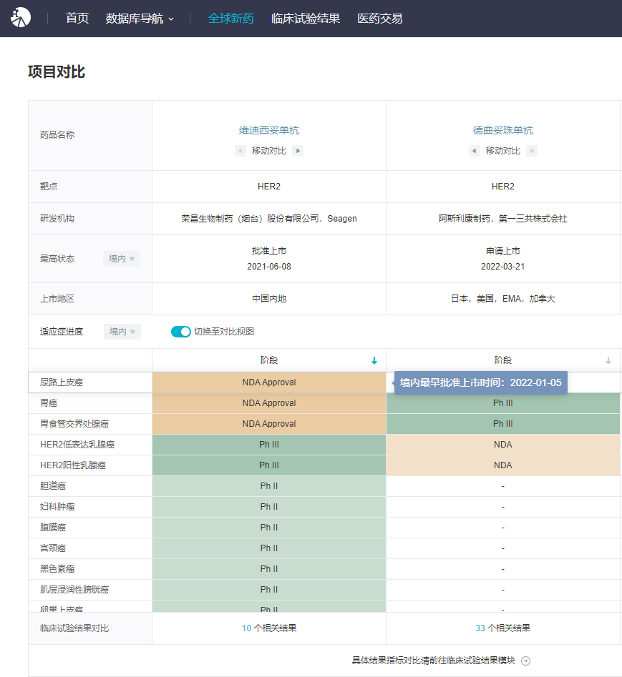Click 申请上市 status text
The width and height of the screenshot is (622, 677).
click(x=502, y=251)
